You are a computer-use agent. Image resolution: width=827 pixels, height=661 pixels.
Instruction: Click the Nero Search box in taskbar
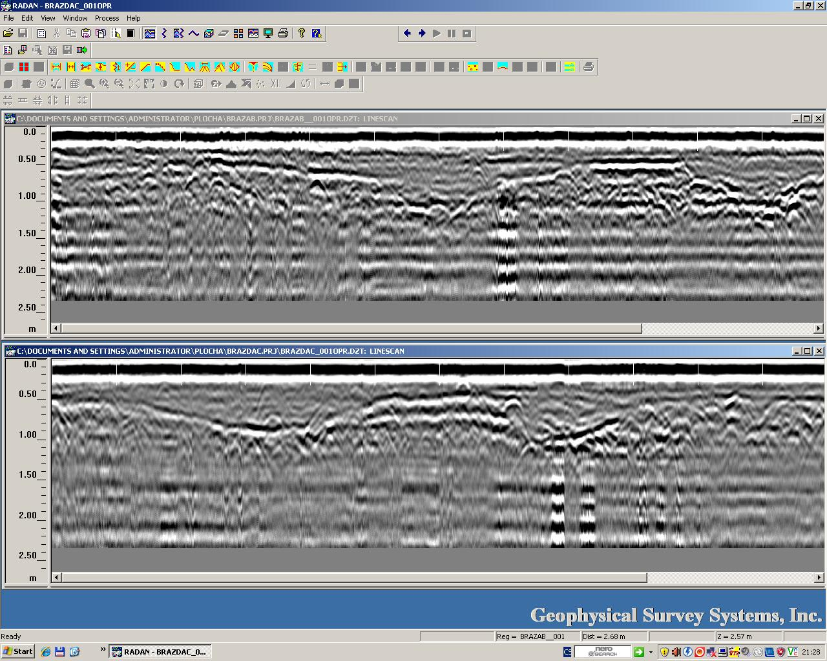[x=603, y=651]
